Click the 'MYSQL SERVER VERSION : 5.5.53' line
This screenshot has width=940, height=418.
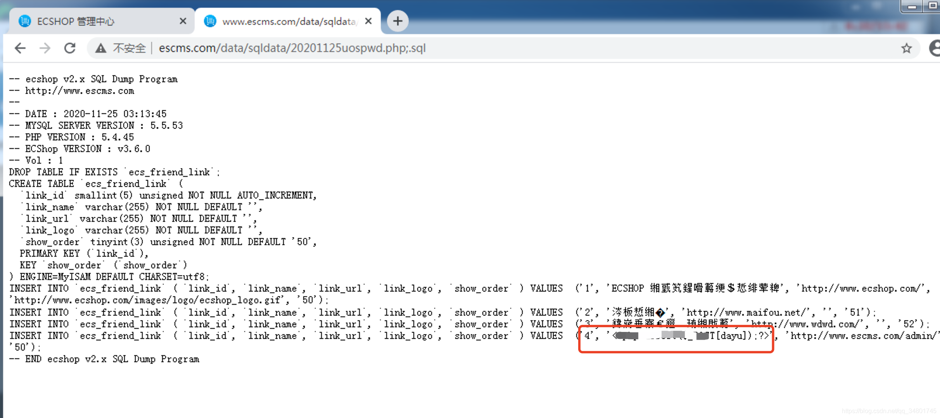pyautogui.click(x=104, y=126)
